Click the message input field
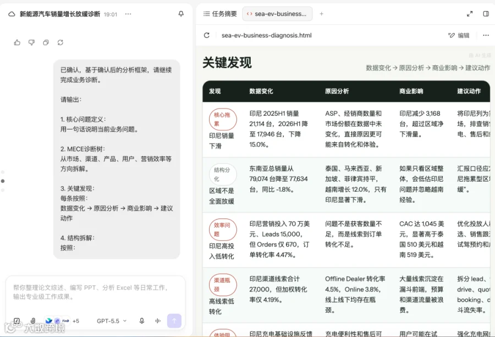The width and height of the screenshot is (495, 337). click(x=95, y=293)
